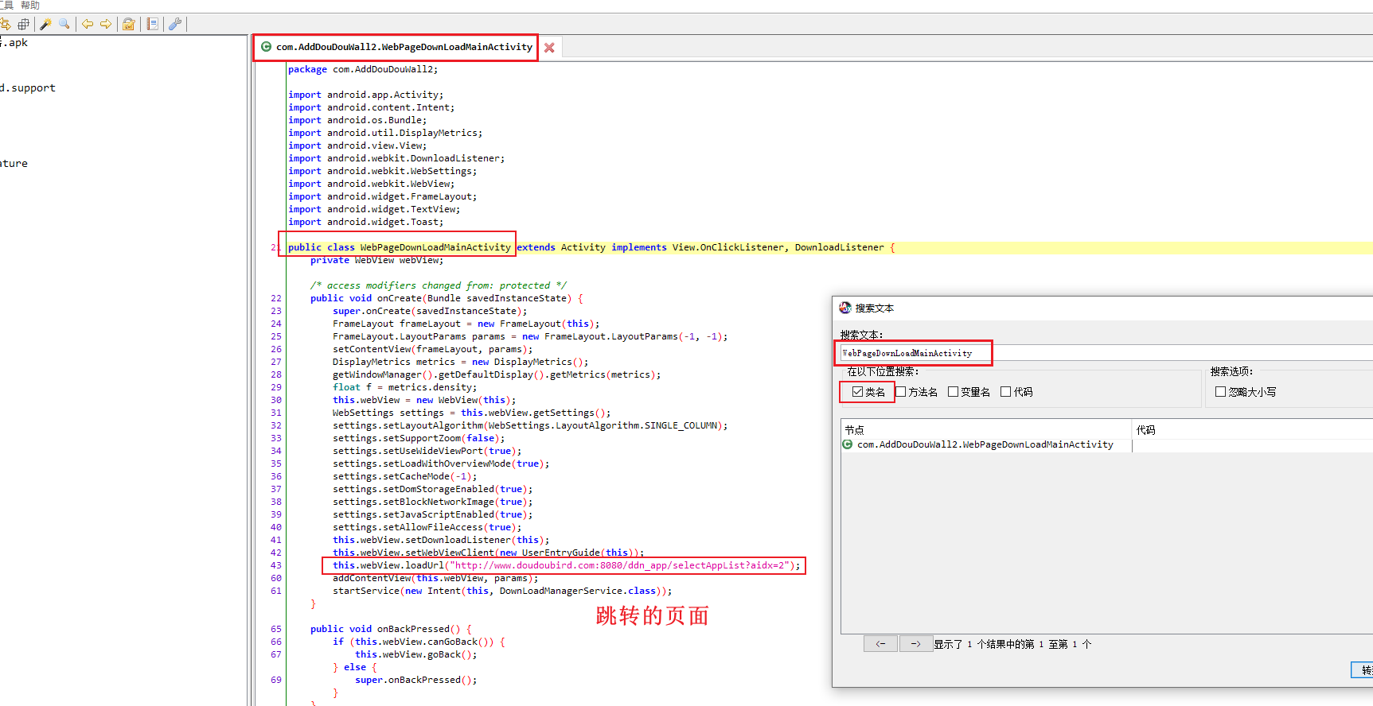Click the import android.webkit.DownloadListener line
Image resolution: width=1373 pixels, height=706 pixels.
(x=396, y=158)
